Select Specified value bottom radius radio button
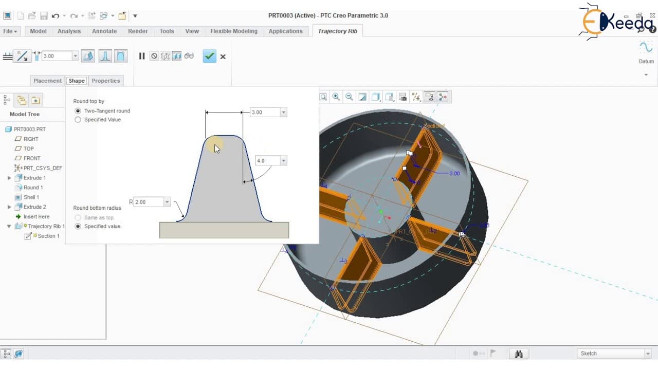 (78, 226)
